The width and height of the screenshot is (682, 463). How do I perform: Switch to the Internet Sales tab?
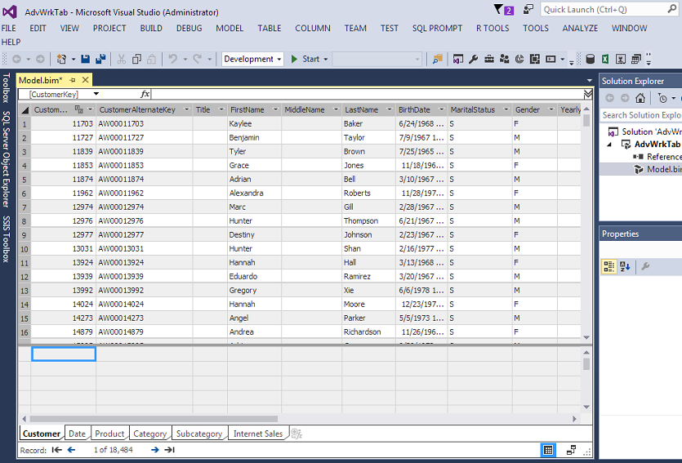pos(257,434)
